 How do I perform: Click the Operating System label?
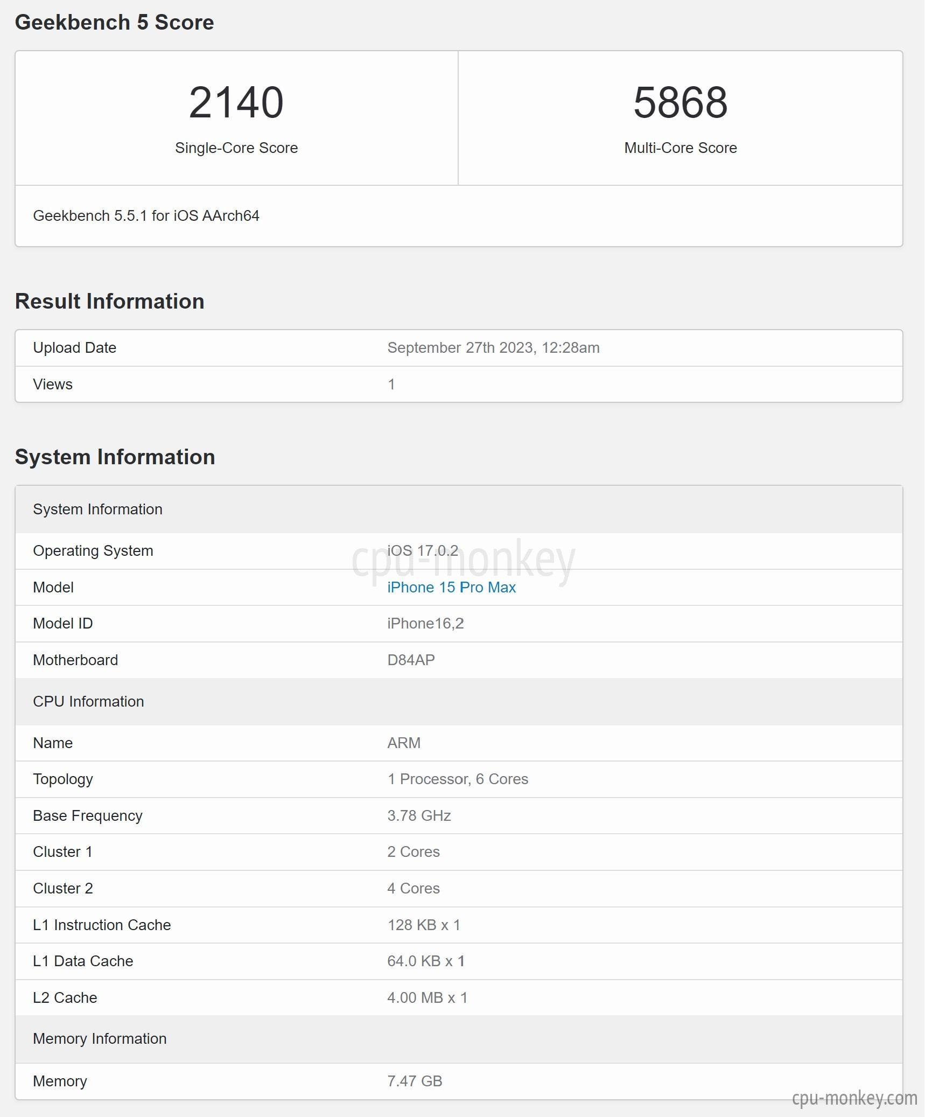coord(93,550)
